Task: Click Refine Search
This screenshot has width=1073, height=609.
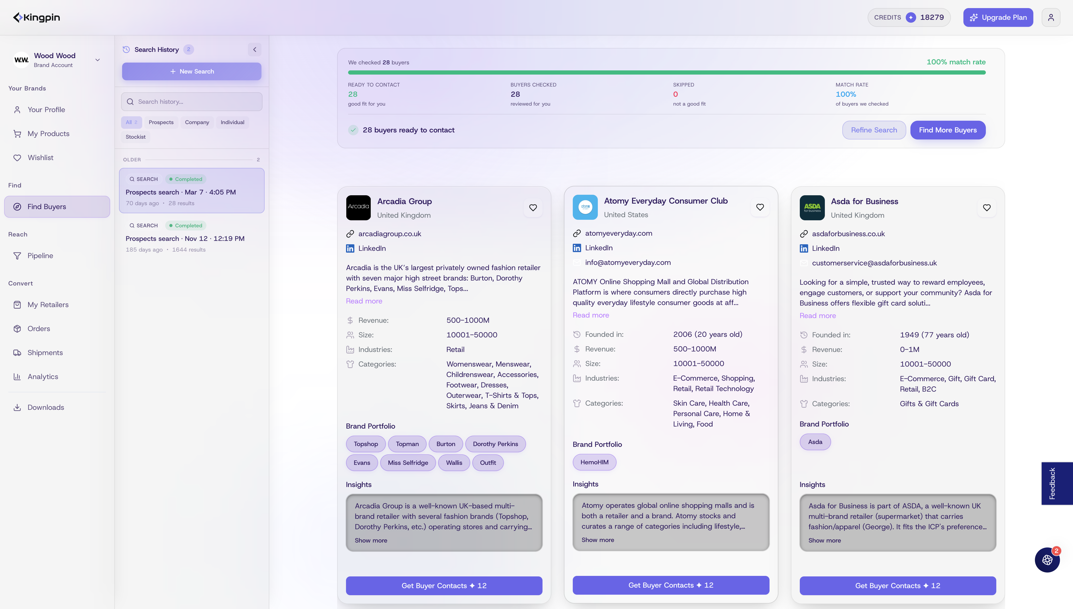Action: pos(874,130)
